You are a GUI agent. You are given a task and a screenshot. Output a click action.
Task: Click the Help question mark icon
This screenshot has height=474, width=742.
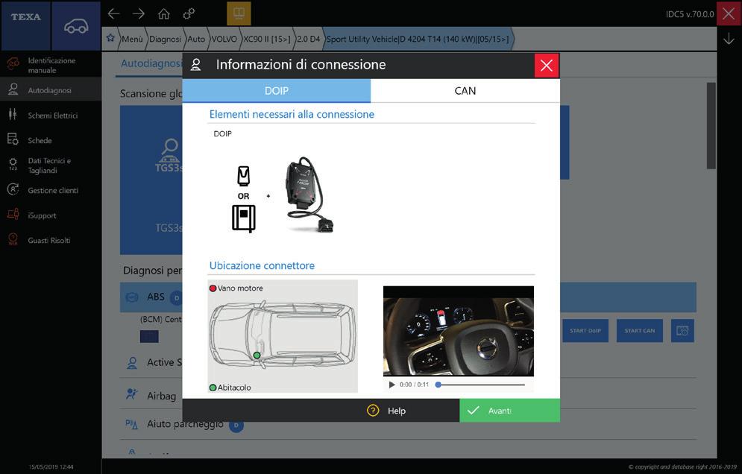tap(373, 411)
